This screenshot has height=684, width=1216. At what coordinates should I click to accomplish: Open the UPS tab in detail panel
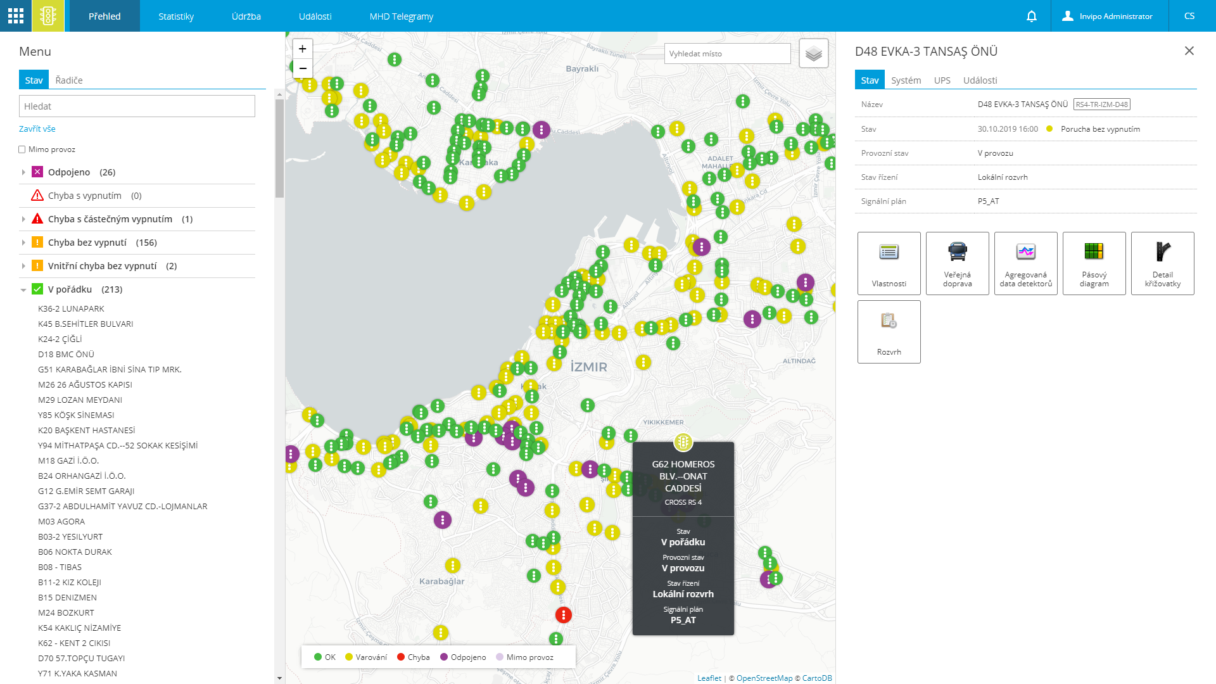tap(942, 80)
